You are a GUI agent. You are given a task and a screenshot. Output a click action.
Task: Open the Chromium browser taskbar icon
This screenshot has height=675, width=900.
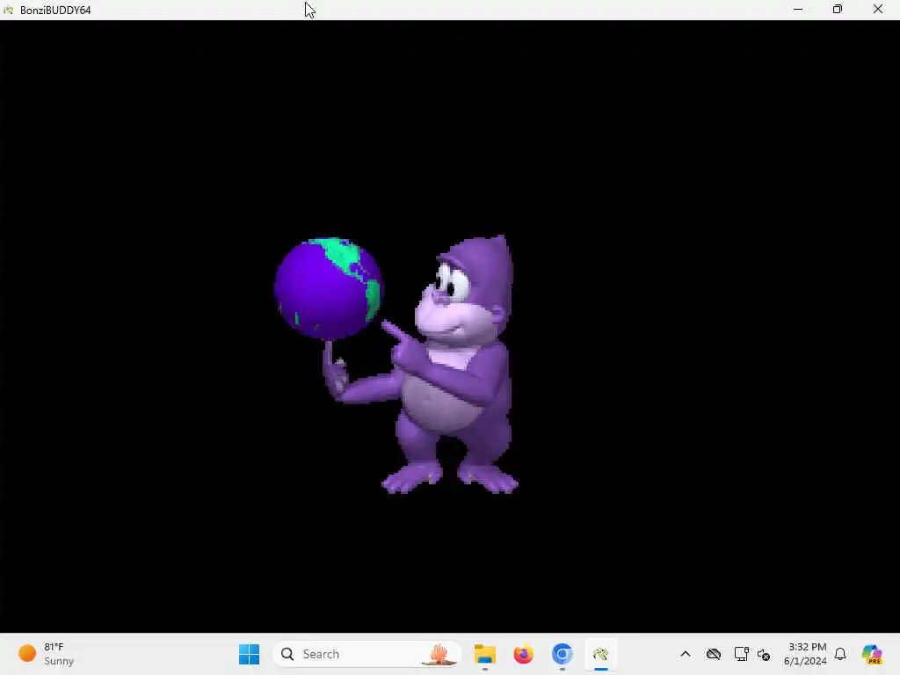pos(562,654)
